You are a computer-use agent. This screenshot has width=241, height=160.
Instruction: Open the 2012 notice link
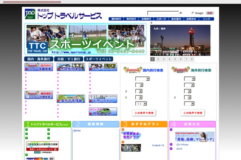click(x=179, y=149)
